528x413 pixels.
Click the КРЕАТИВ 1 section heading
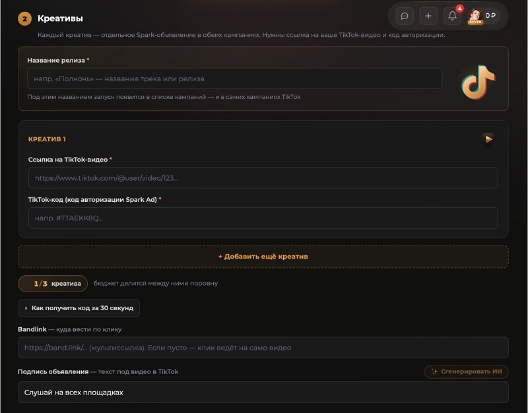click(x=47, y=139)
